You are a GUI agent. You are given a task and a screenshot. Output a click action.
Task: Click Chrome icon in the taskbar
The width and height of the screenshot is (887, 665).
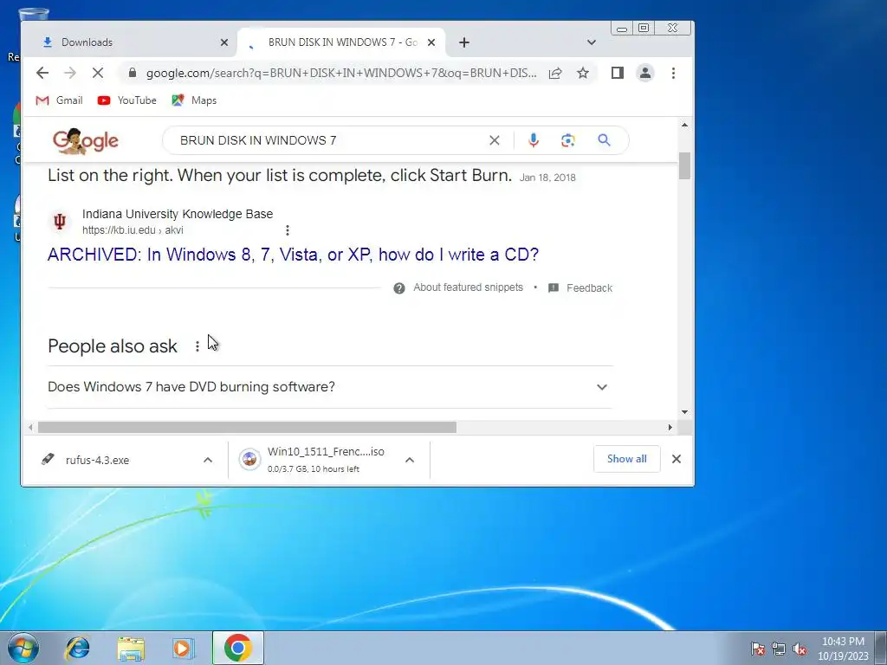point(237,648)
